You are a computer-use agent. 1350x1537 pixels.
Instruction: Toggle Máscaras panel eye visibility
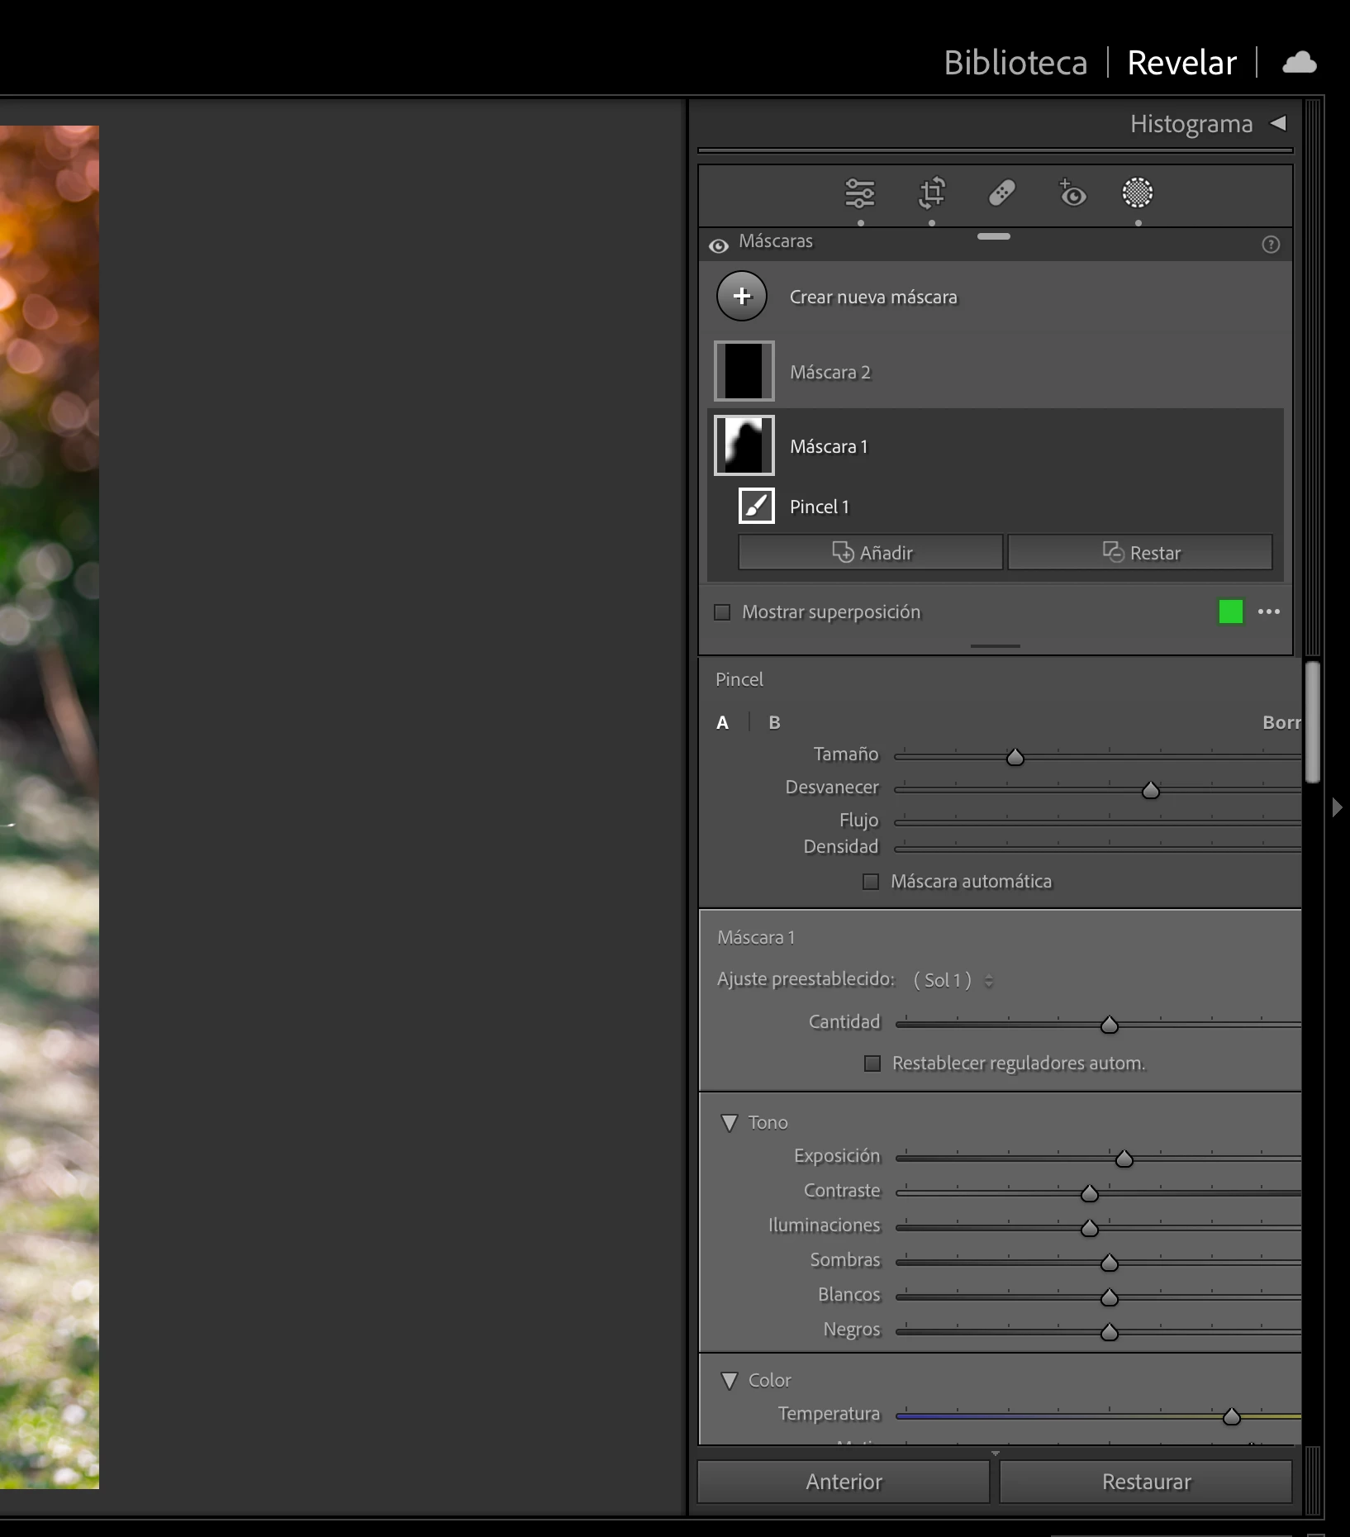click(x=719, y=245)
